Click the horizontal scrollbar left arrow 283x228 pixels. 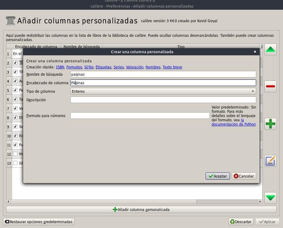point(8,202)
